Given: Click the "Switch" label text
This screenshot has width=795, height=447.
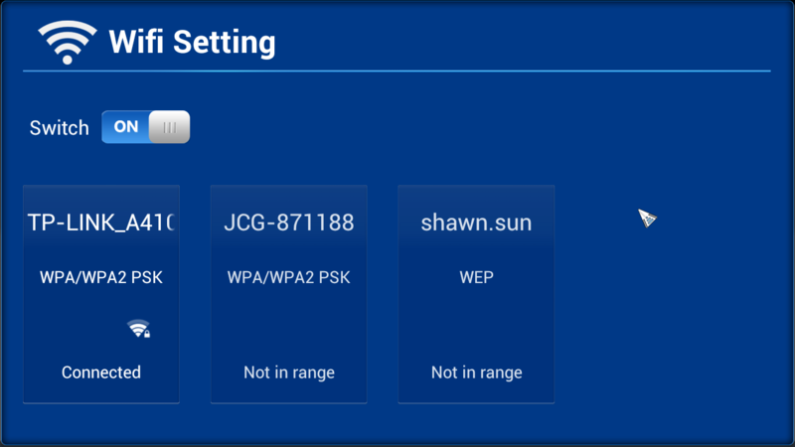Looking at the screenshot, I should pos(59,128).
